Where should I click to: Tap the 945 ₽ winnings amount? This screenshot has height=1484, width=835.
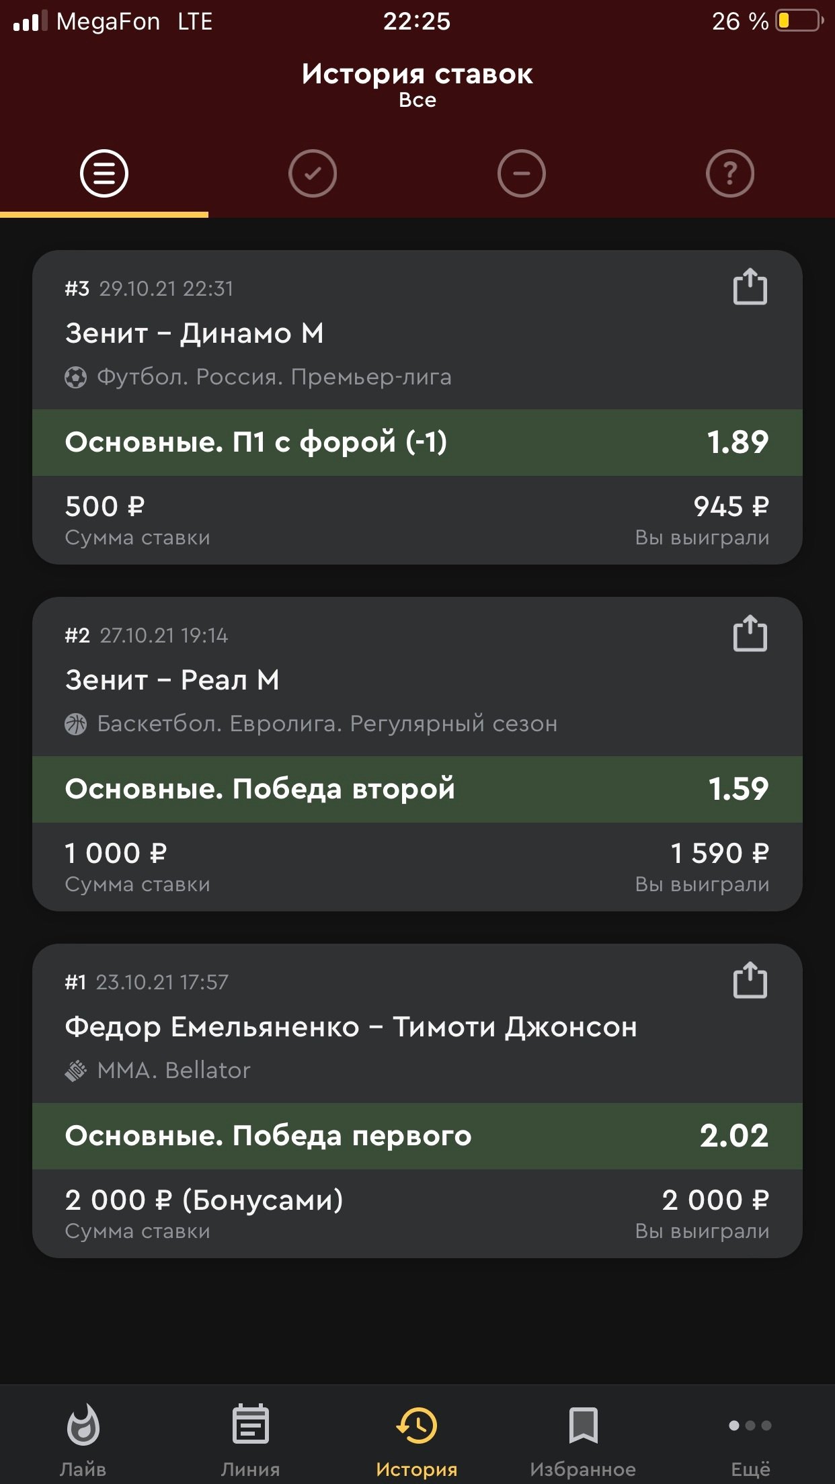[x=731, y=507]
